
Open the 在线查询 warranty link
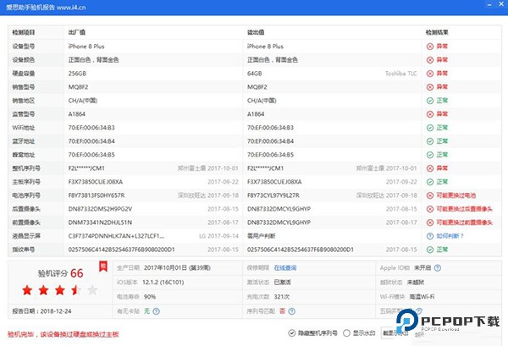point(285,267)
